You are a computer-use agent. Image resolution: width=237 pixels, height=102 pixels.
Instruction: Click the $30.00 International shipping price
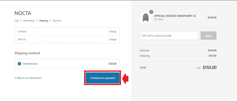point(113,64)
